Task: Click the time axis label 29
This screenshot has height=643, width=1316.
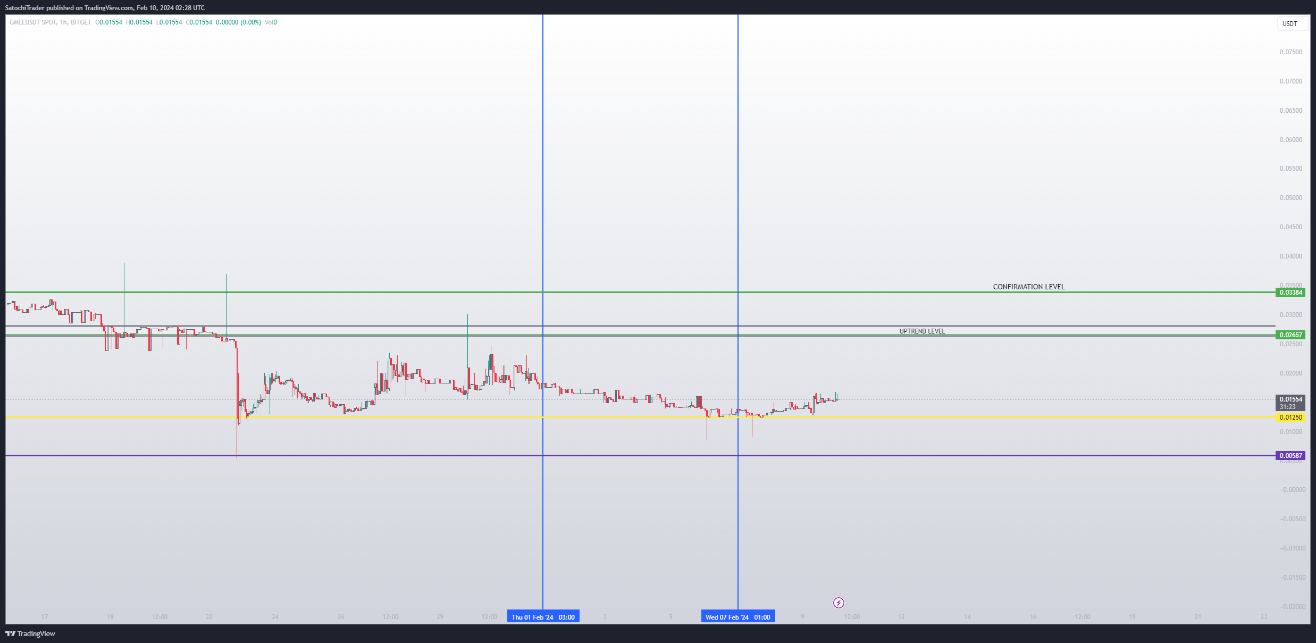Action: (x=440, y=617)
